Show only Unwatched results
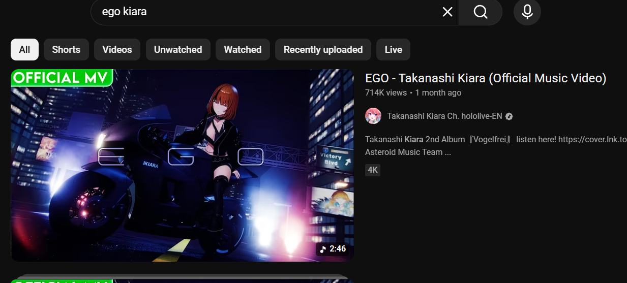Image resolution: width=627 pixels, height=283 pixels. pyautogui.click(x=178, y=49)
